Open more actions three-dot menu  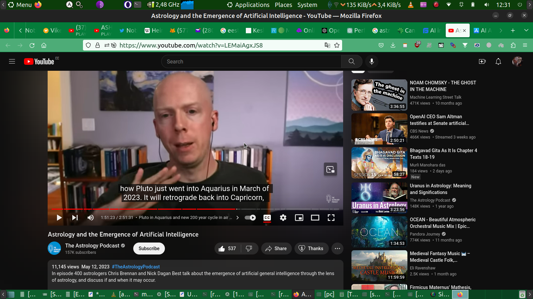pos(337,249)
